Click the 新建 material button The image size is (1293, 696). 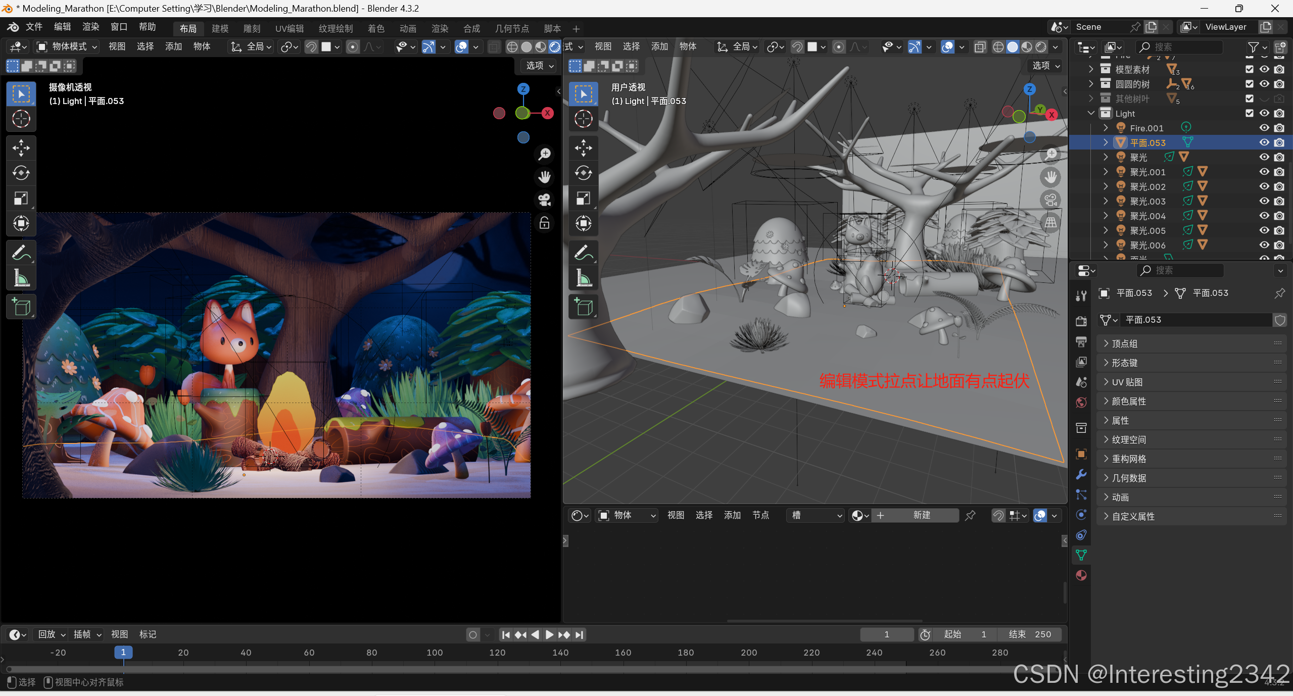pos(921,515)
